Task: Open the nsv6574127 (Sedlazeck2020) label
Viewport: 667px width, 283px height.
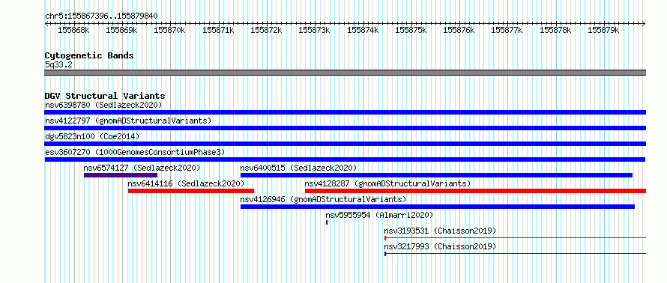Action: (142, 168)
